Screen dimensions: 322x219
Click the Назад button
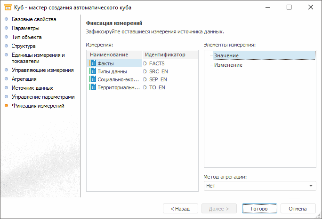[x=180, y=208]
